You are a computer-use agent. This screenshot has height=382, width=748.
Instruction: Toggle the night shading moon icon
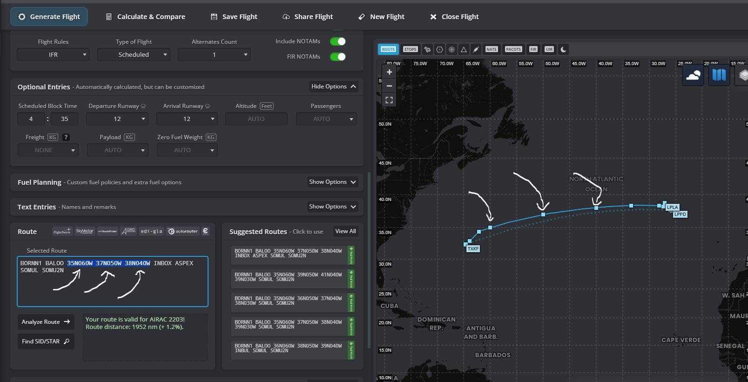563,49
